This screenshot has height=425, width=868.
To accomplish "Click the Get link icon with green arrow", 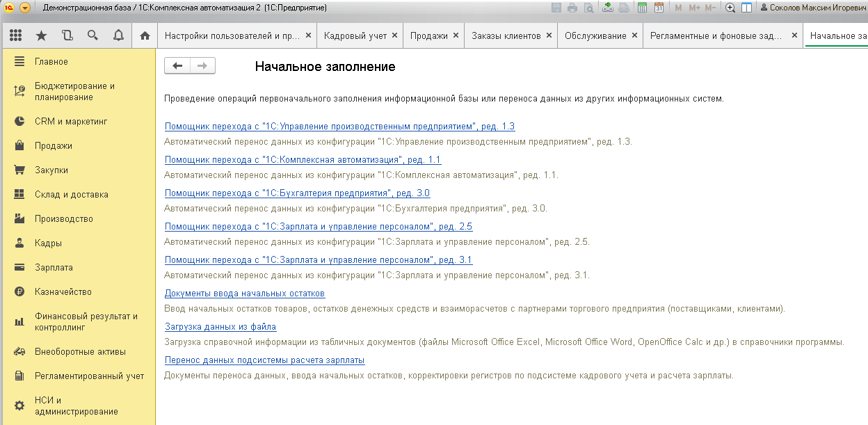I will coord(608,8).
